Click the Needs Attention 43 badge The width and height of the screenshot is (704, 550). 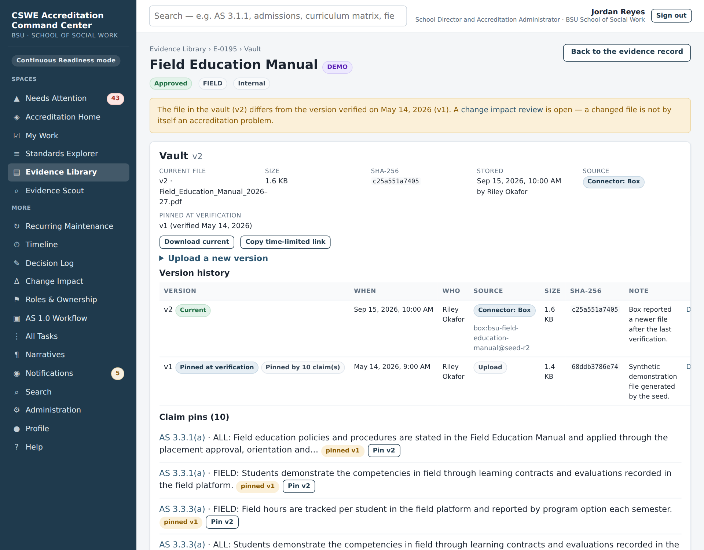(115, 99)
